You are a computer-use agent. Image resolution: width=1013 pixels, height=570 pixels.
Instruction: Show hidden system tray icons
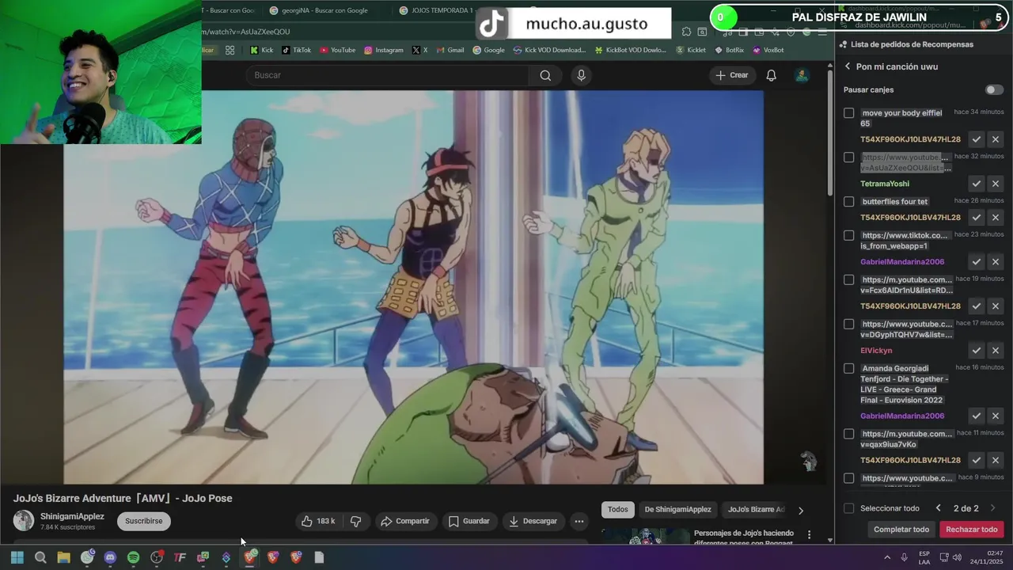[886, 557]
